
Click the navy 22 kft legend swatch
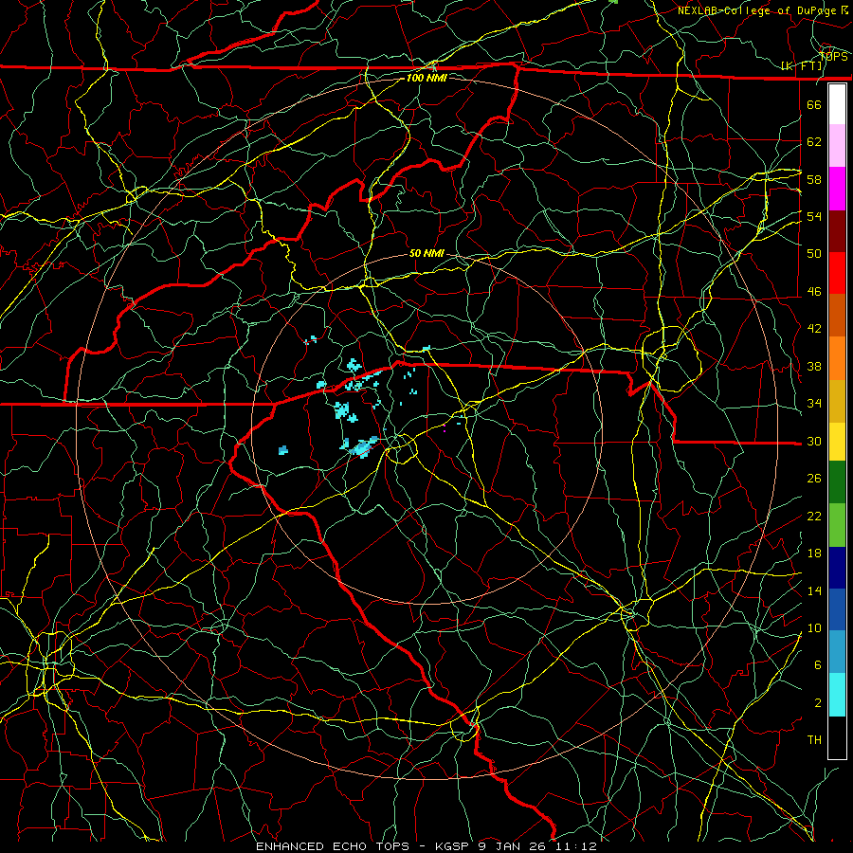point(837,568)
